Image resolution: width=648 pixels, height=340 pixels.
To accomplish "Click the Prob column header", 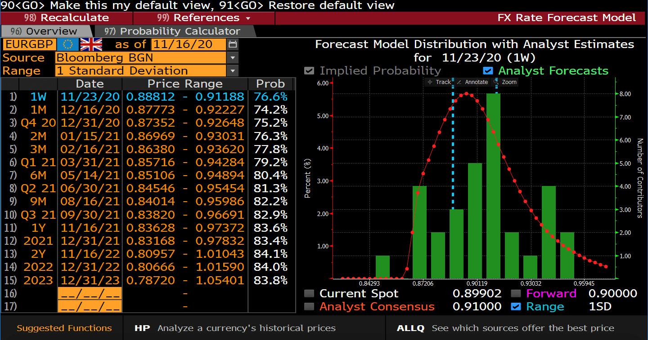I will pyautogui.click(x=270, y=84).
